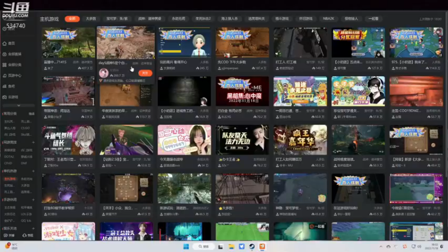Open the soccer field stream thumbnail
Screen dimensions: 448x252
pyautogui.click(x=242, y=231)
